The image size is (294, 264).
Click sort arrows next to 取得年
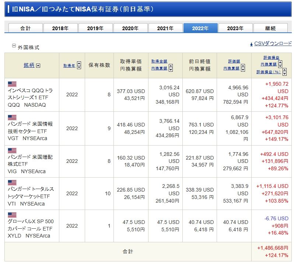pos(80,65)
